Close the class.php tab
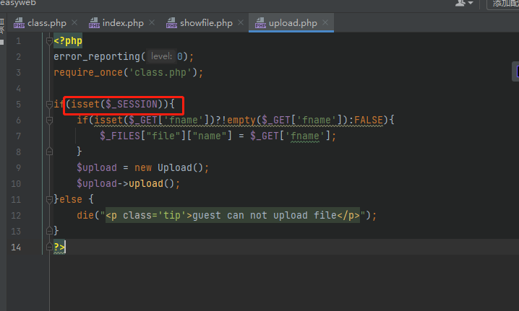The height and width of the screenshot is (311, 519). tap(74, 22)
